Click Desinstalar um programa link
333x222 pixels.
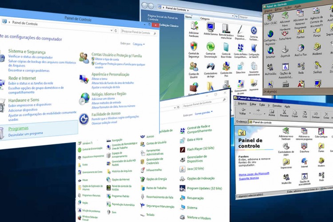click(x=25, y=134)
